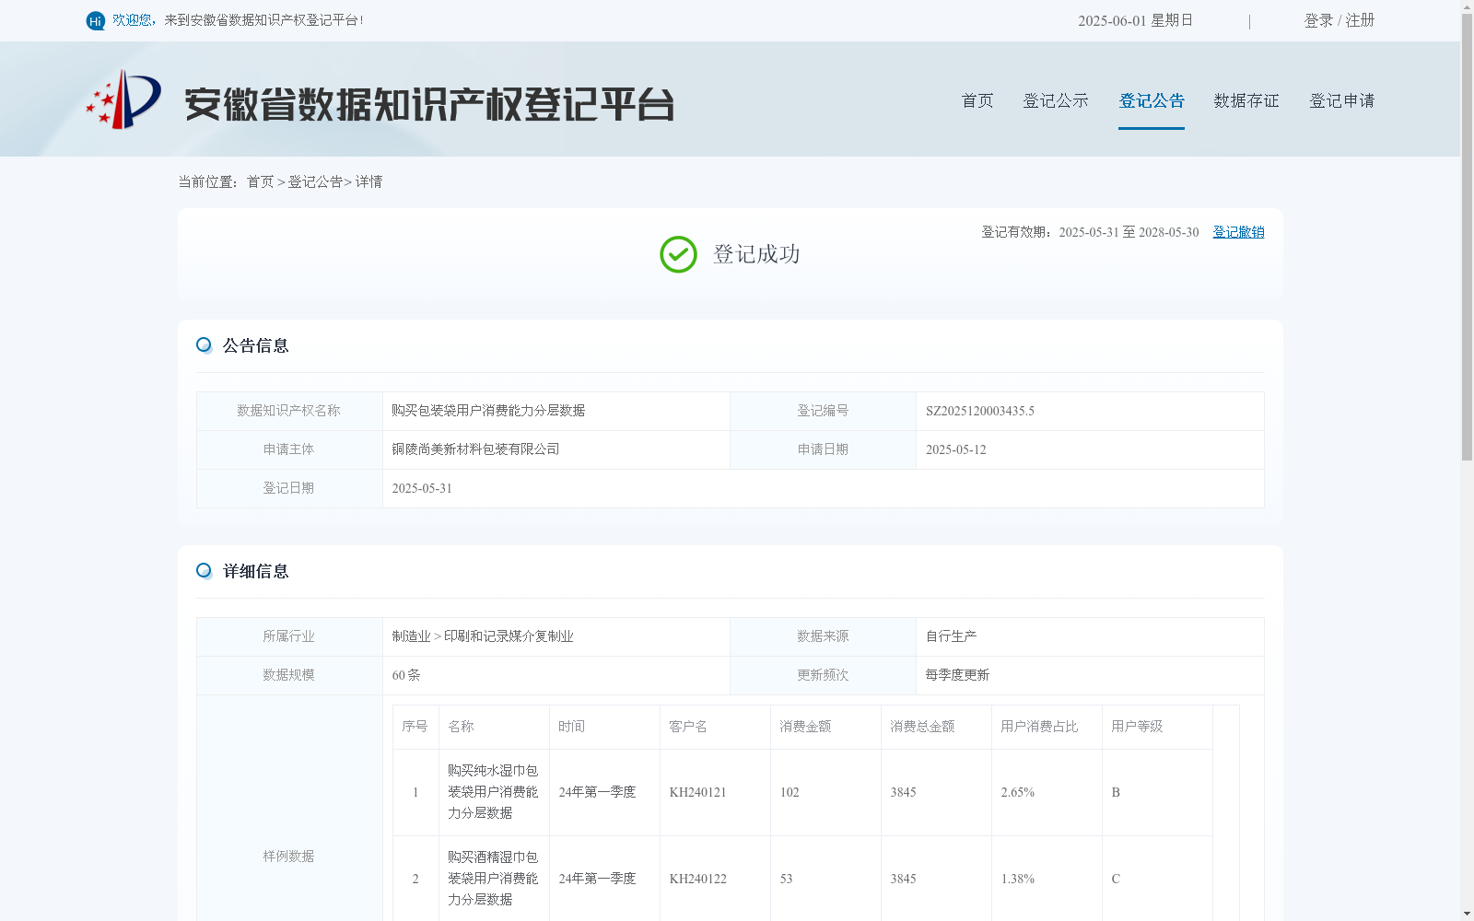Click the data scale value 60 条
Viewport: 1474px width, 921px height.
406,675
